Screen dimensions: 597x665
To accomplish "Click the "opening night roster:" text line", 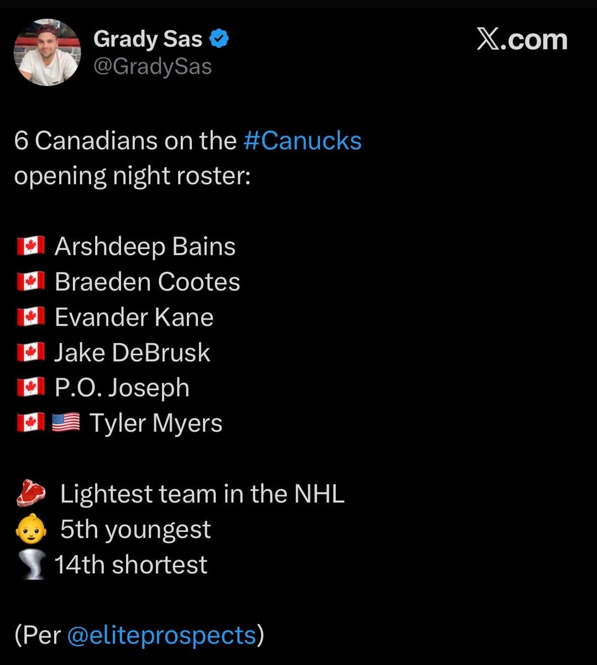I will pyautogui.click(x=132, y=176).
